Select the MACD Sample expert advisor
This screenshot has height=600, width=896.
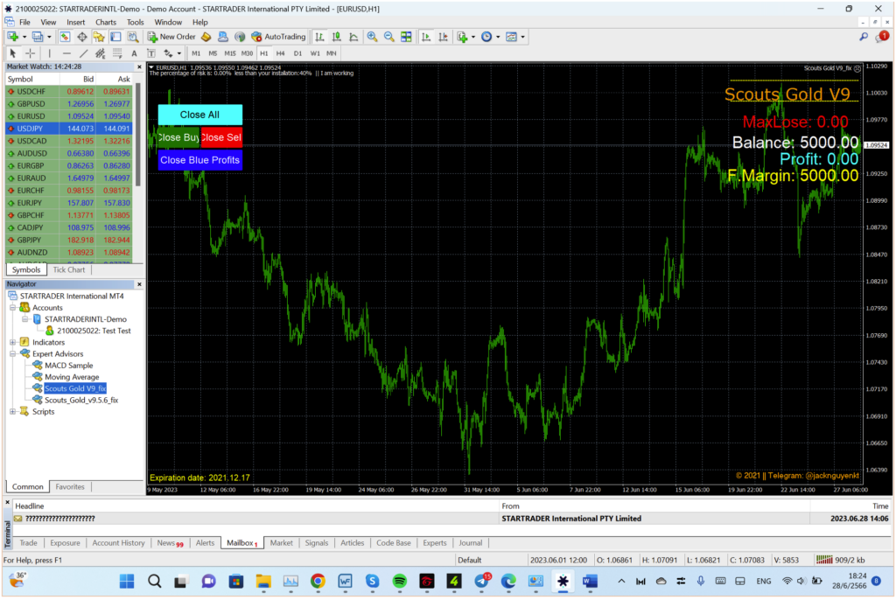[x=68, y=366]
